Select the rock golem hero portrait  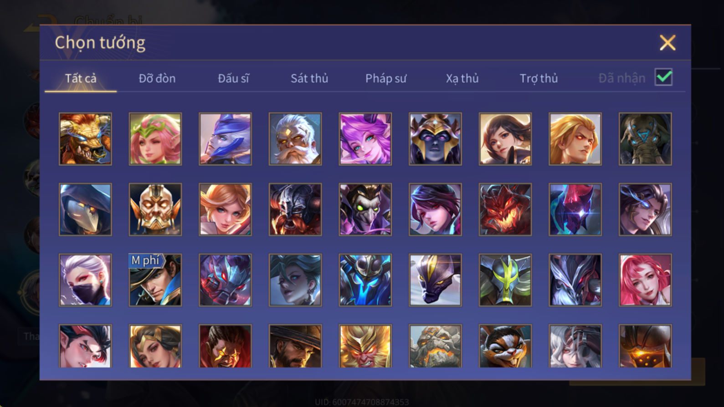435,346
